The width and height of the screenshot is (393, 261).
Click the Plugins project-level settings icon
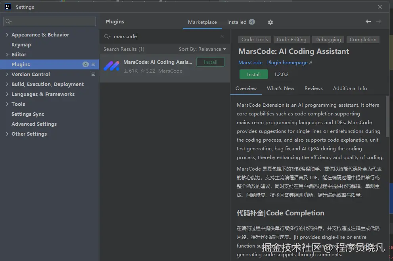[x=93, y=64]
